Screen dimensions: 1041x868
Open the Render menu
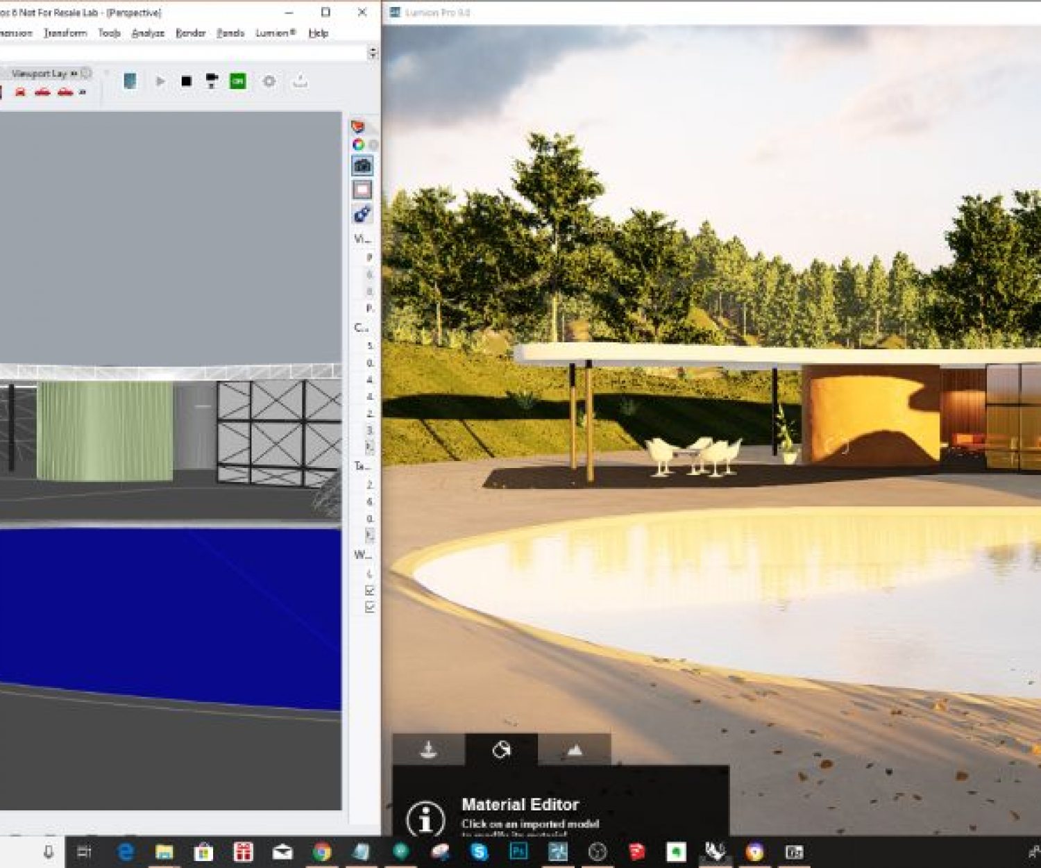191,33
